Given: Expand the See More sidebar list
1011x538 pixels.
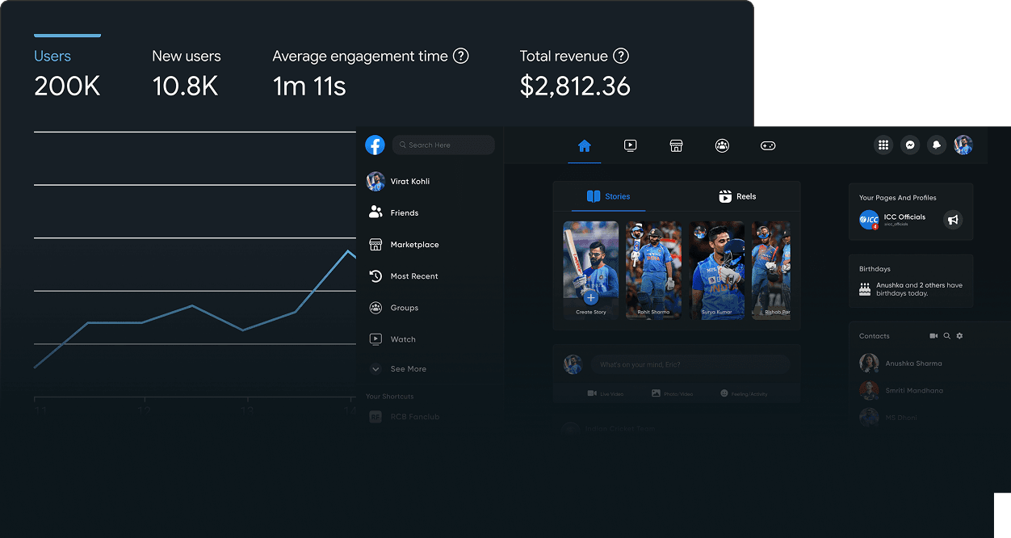Looking at the screenshot, I should (x=408, y=369).
